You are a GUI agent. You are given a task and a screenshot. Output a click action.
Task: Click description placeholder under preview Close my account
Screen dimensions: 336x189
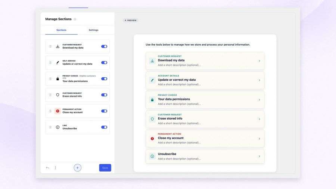[x=179, y=143]
